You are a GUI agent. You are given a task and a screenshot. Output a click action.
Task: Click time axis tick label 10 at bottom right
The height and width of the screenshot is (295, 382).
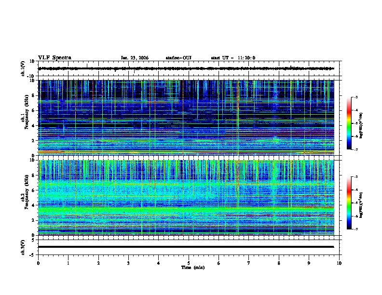(339, 263)
